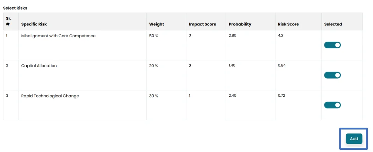373x152 pixels.
Task: Select the Impact Score column header
Action: [202, 24]
